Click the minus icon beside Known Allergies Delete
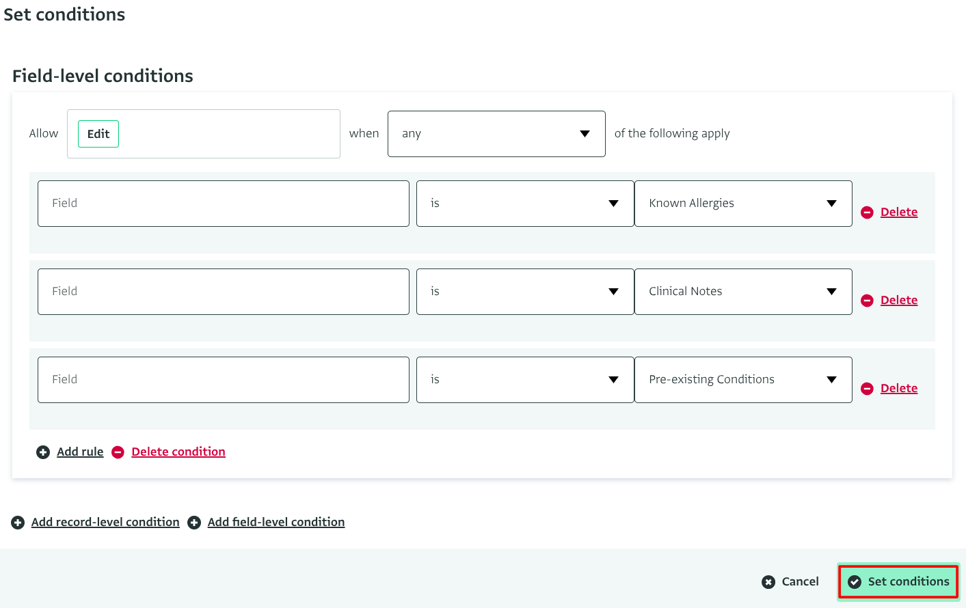The height and width of the screenshot is (608, 966). 867,212
